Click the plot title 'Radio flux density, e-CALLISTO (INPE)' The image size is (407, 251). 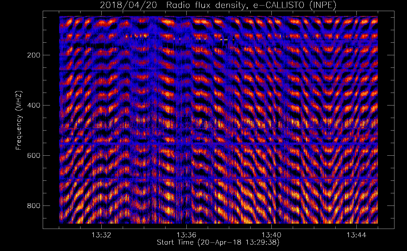[x=251, y=5]
